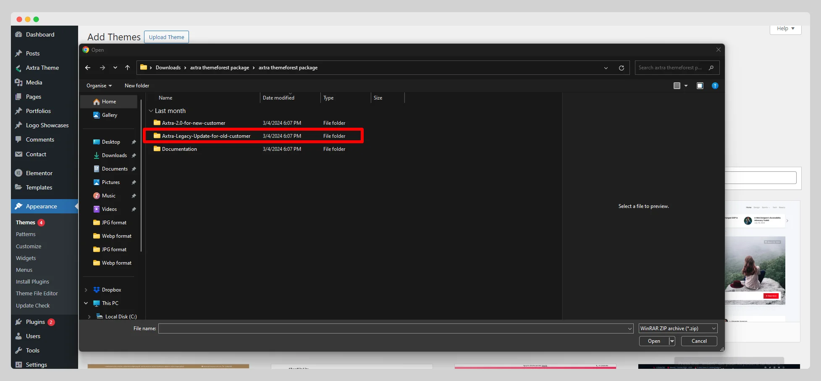Sort files by Name column
Image resolution: width=821 pixels, height=381 pixels.
tap(165, 98)
